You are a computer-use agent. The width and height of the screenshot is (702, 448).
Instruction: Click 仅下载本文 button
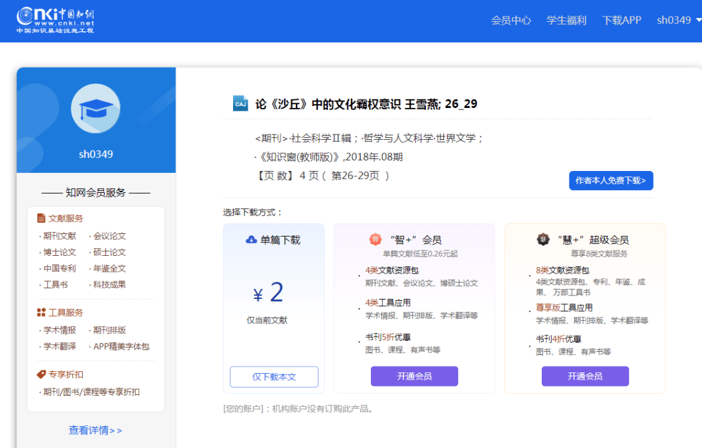[274, 377]
